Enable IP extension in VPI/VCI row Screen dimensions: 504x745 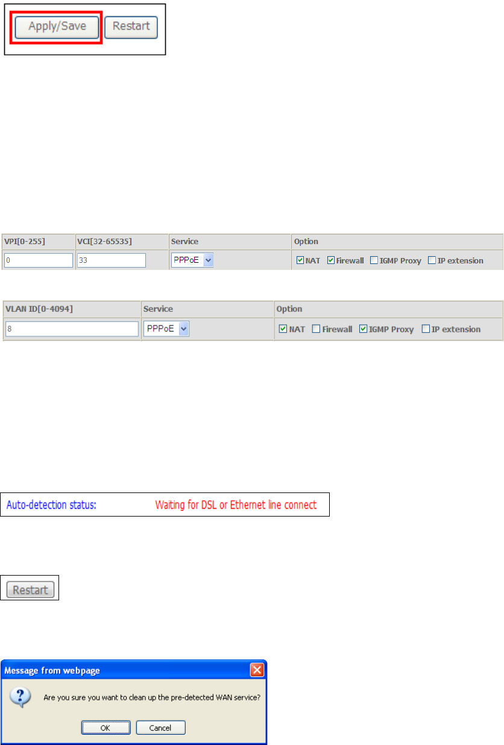click(432, 261)
